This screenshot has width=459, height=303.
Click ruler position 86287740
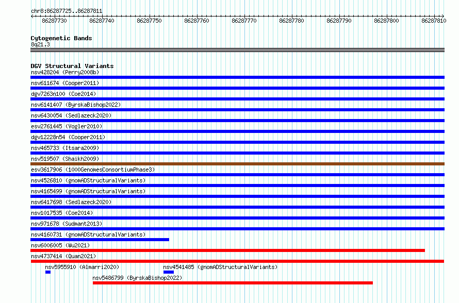point(102,21)
